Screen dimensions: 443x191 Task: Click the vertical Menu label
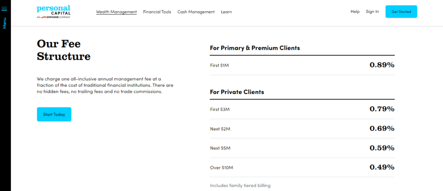[4, 23]
